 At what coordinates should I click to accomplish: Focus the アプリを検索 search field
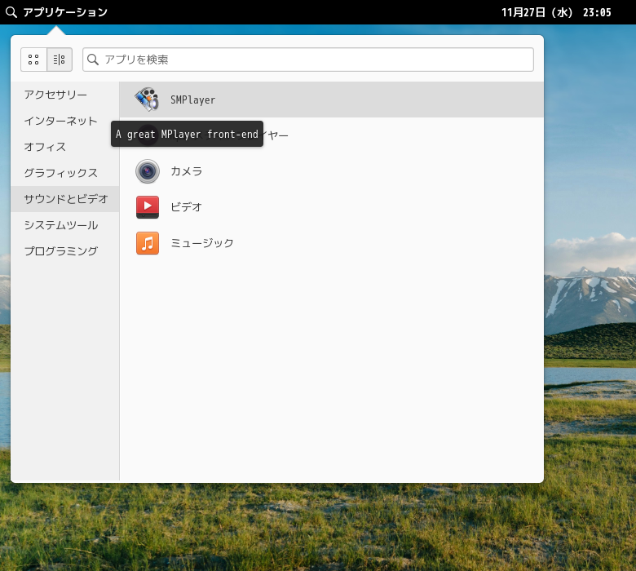pos(308,60)
